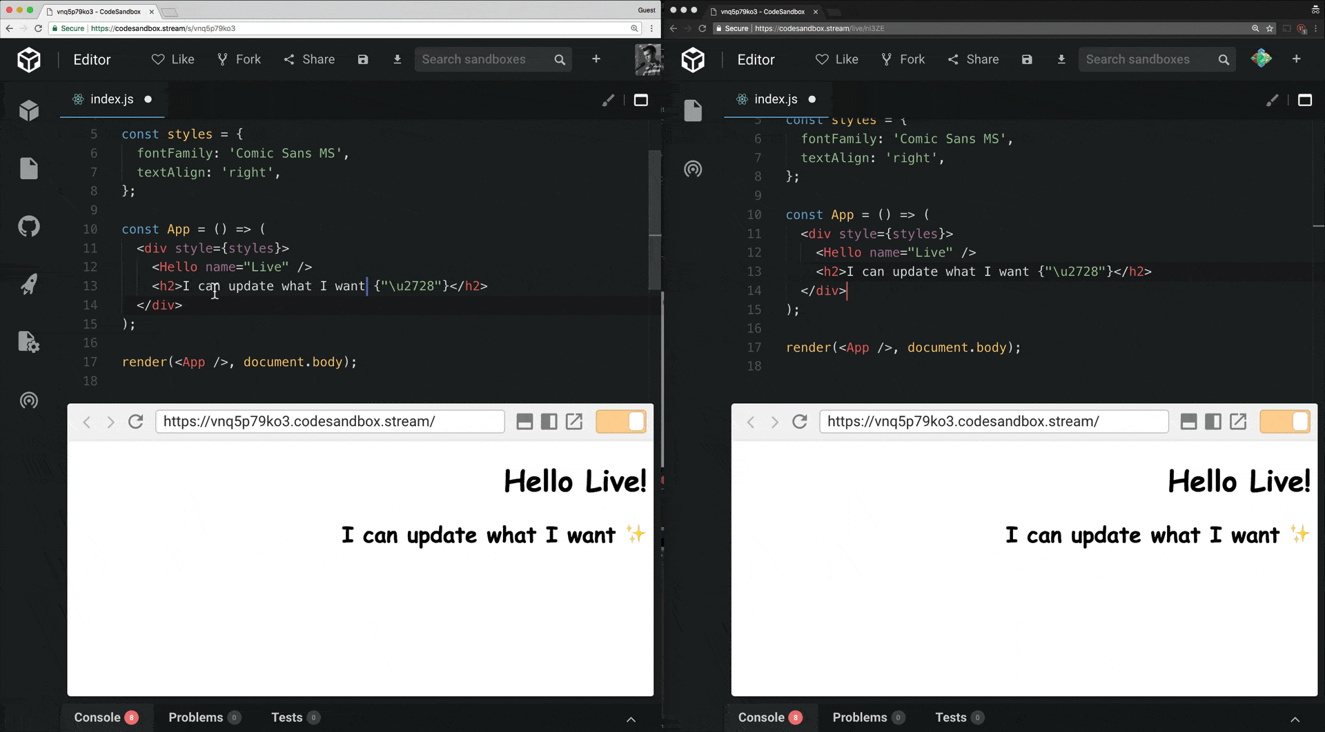Open the File Explorer panel
This screenshot has height=732, width=1325.
point(29,169)
